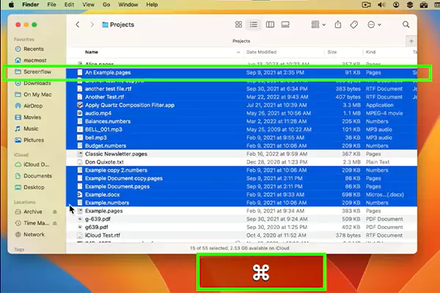Click the Edit Tags icon
The width and height of the screenshot is (440, 293).
(x=354, y=25)
